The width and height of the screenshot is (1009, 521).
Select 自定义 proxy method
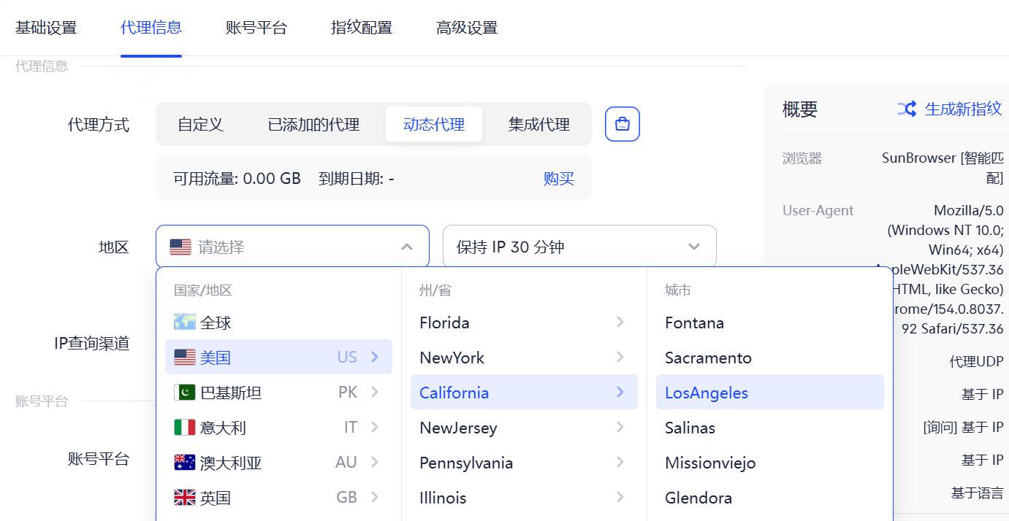coord(200,125)
